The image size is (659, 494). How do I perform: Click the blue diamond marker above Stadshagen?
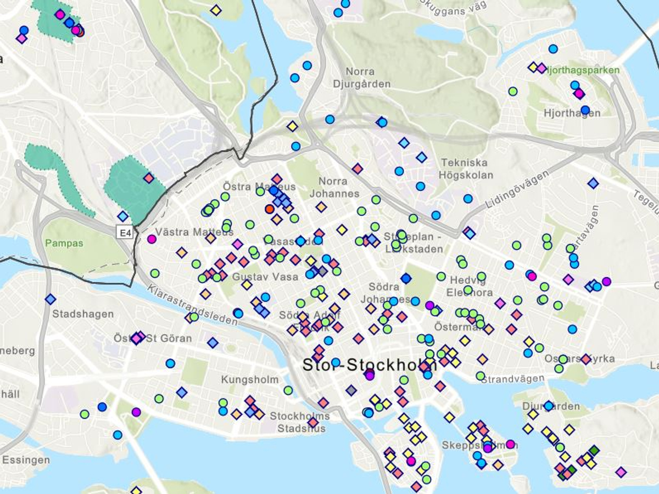point(51,299)
